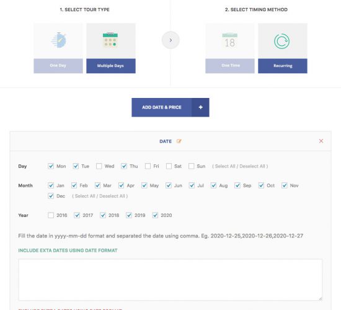This screenshot has height=310, width=341.
Task: Uncheck the Dec month checkbox
Action: pyautogui.click(x=51, y=196)
